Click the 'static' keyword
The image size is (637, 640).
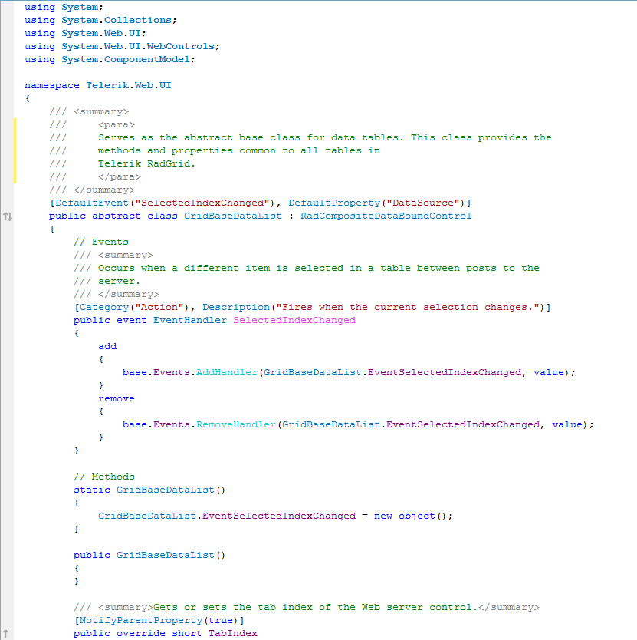[x=92, y=490]
